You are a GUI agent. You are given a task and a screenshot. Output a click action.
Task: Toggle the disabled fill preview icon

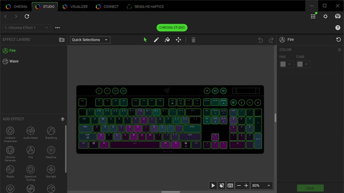coord(222,185)
